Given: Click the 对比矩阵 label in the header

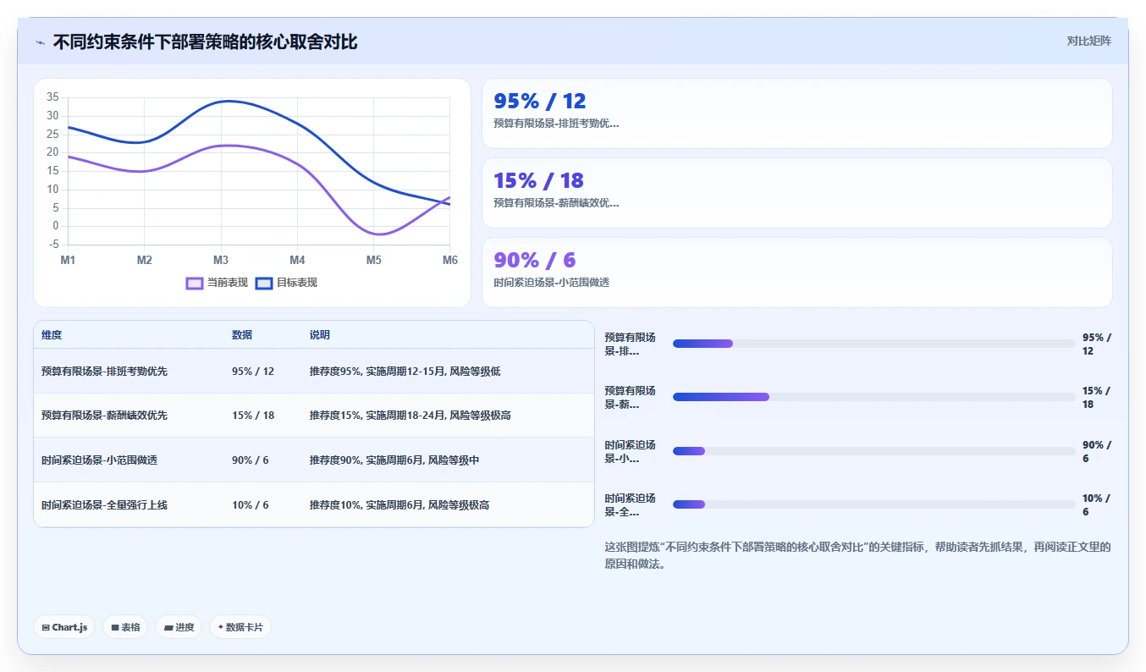Looking at the screenshot, I should (1088, 41).
